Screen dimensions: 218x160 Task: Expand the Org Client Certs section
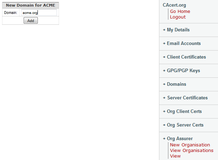[184, 112]
